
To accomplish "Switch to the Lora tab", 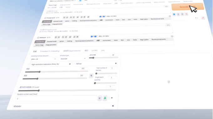I will (x=103, y=50).
